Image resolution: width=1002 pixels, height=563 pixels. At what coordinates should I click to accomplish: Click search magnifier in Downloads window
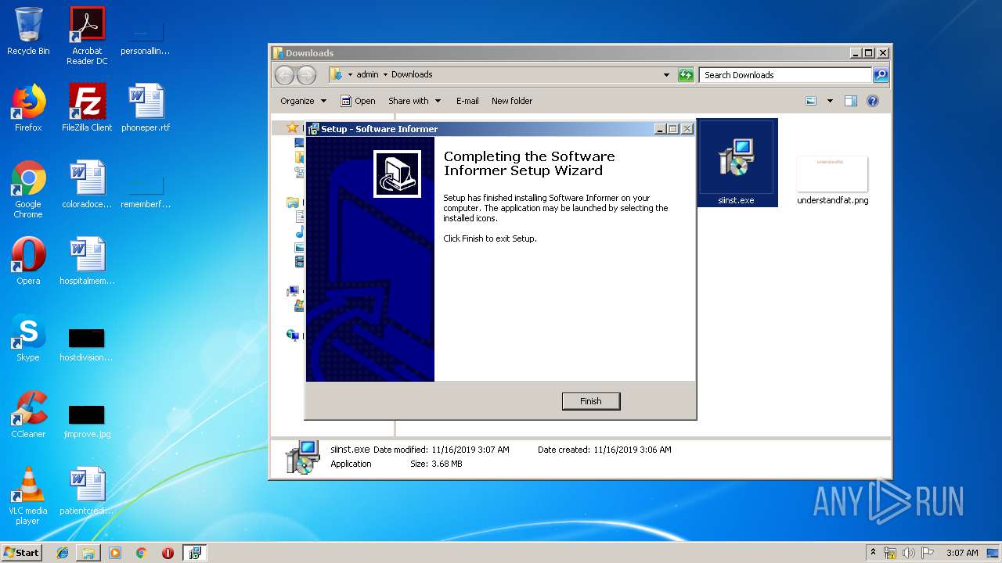(x=881, y=75)
